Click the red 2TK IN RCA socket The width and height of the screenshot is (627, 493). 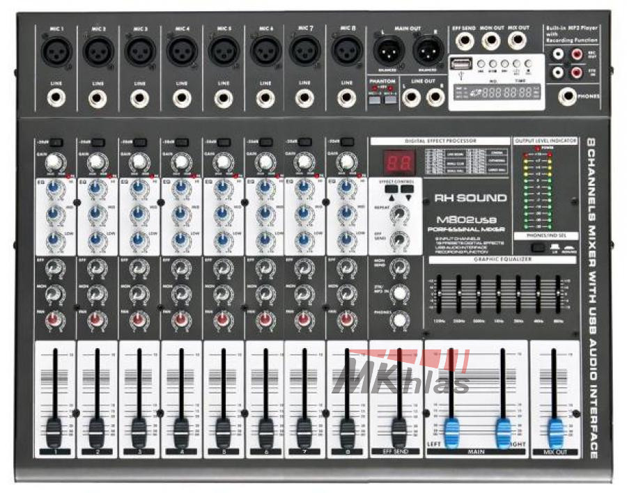point(577,72)
